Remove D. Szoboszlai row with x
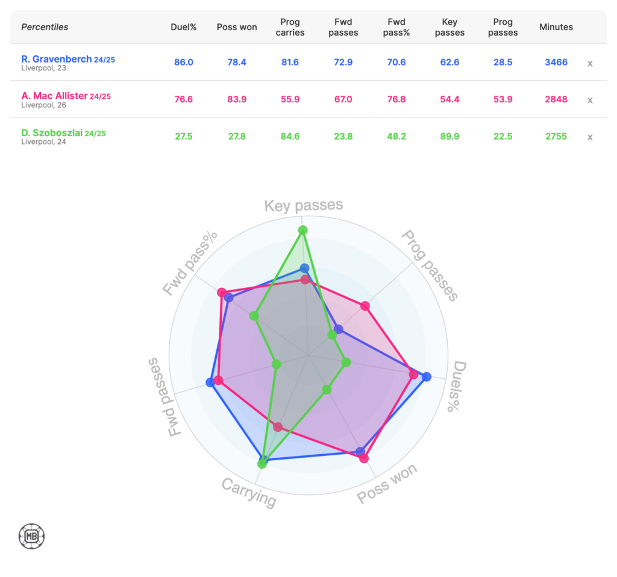 [590, 137]
